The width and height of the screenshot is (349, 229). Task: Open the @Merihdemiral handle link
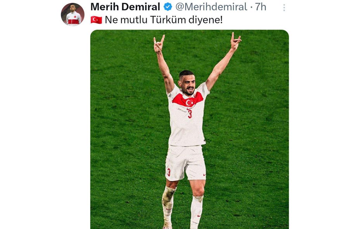click(x=211, y=7)
